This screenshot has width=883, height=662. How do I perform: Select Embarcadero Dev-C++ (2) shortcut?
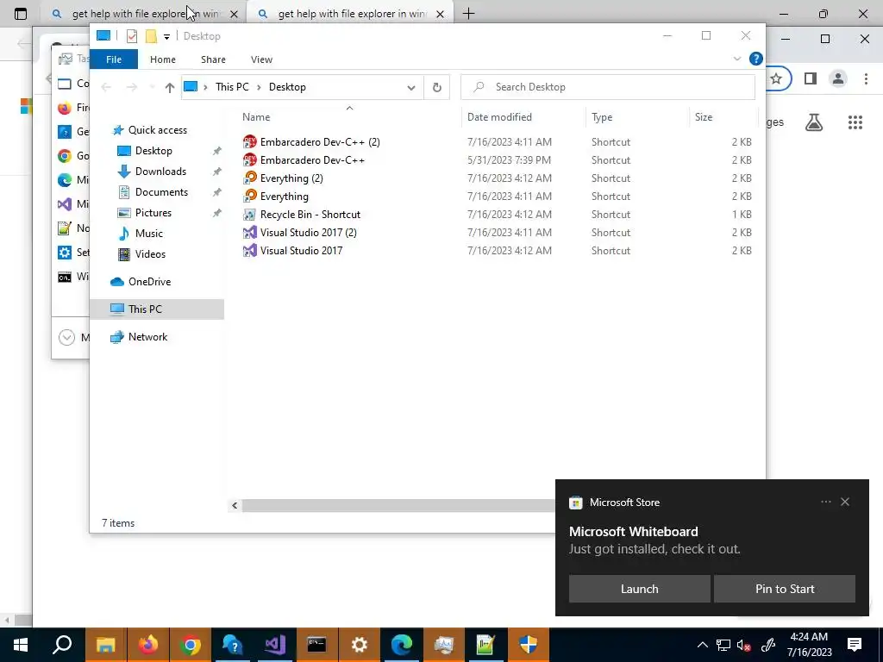[320, 142]
